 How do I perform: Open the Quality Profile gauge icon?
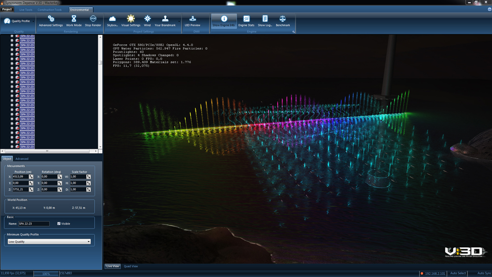[7, 21]
